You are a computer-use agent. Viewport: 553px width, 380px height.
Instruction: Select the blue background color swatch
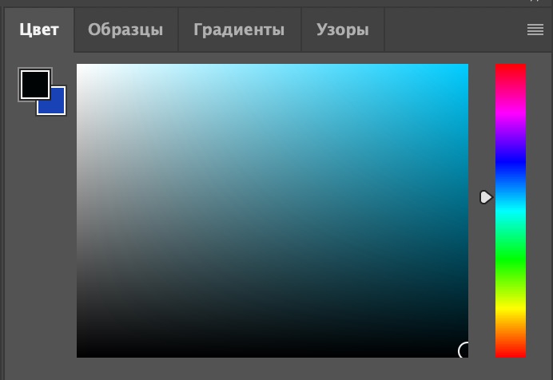click(57, 105)
